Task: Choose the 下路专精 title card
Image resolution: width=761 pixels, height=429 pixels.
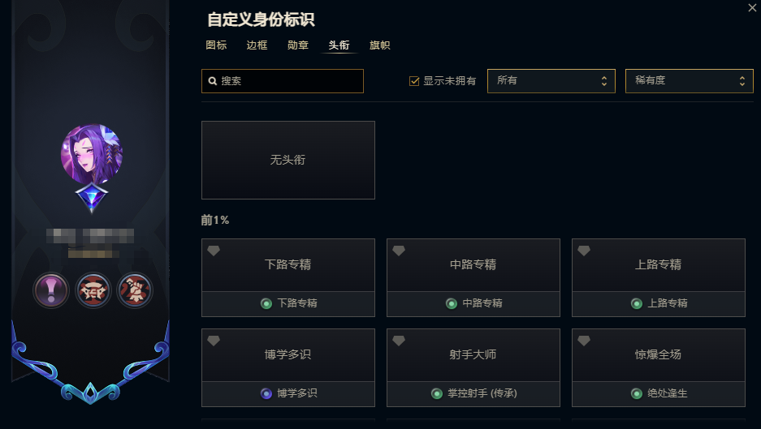Action: (x=288, y=264)
